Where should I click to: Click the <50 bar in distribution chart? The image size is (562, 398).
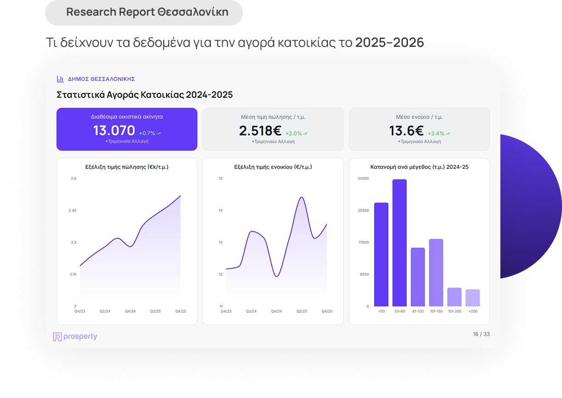tap(381, 254)
